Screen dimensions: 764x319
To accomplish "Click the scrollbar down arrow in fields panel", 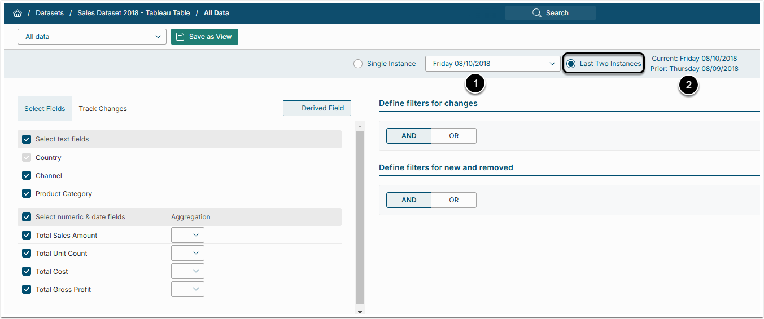I will 360,311.
